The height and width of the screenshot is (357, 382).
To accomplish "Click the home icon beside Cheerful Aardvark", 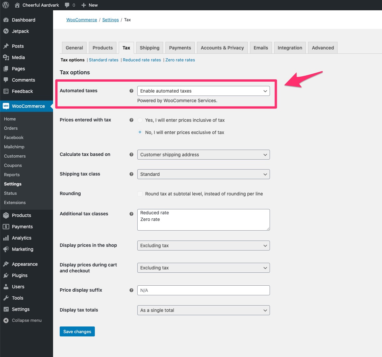I will click(x=17, y=5).
